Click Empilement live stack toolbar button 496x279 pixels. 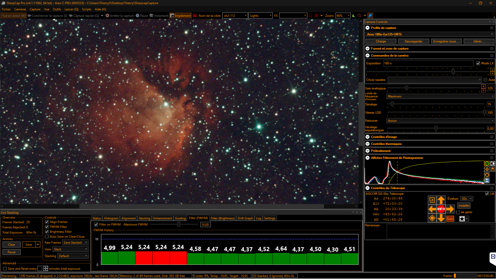(x=181, y=16)
